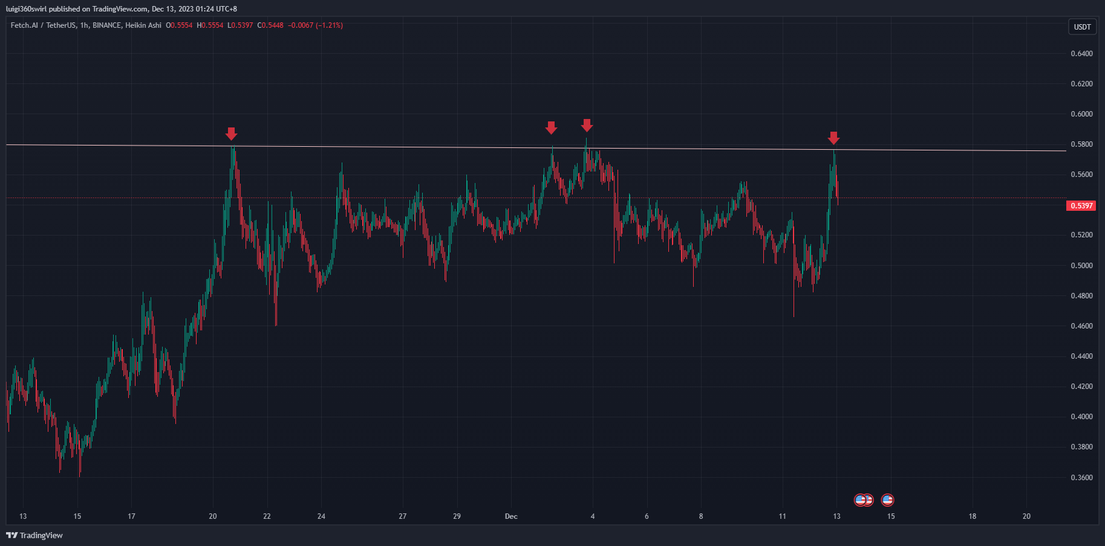Click the luigi360swirl published header text

[122, 9]
